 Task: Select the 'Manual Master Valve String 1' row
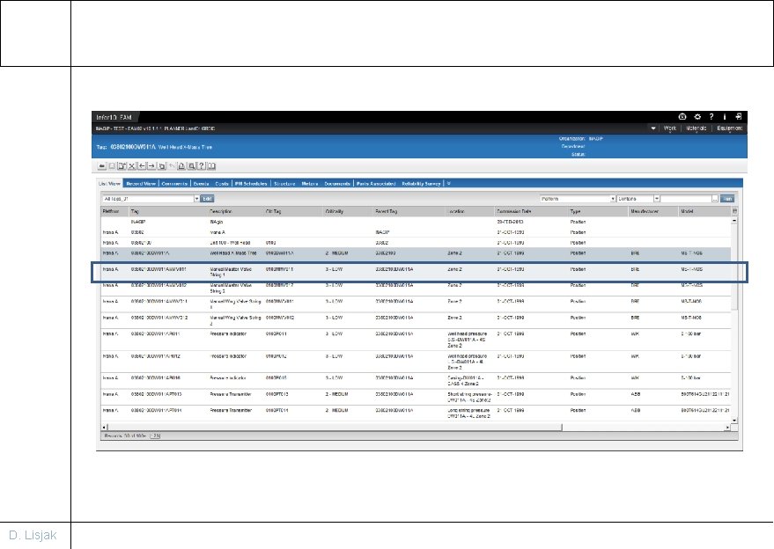(416, 272)
